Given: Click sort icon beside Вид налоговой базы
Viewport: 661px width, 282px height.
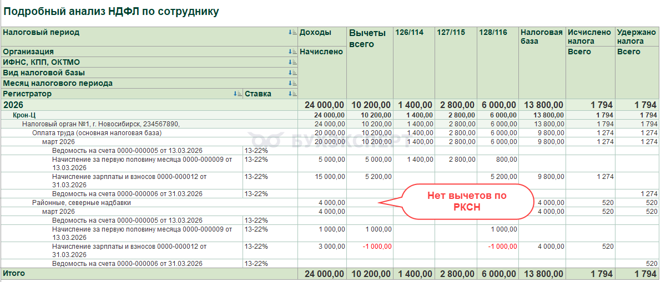Looking at the screenshot, I should tap(292, 73).
